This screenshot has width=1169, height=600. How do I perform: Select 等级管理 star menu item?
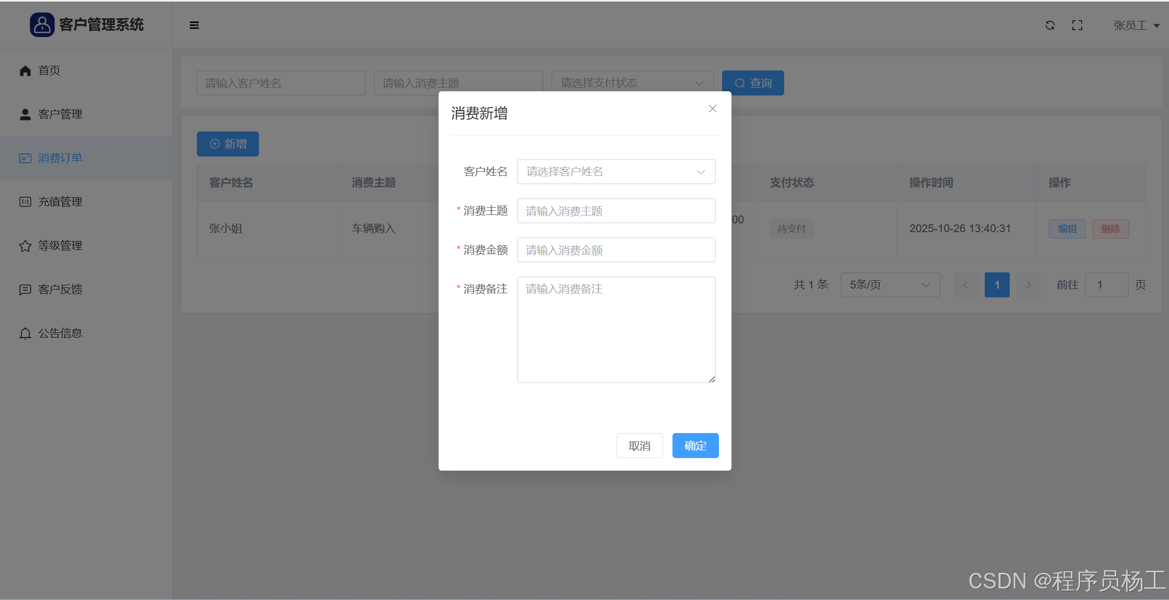[60, 246]
